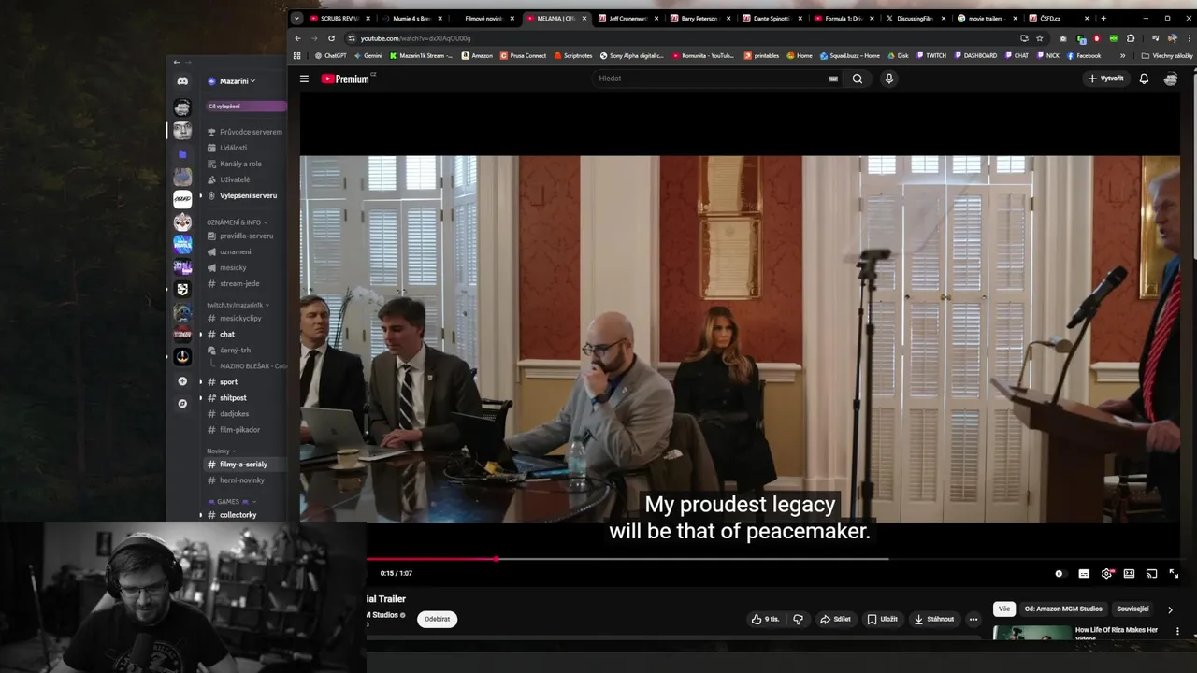Image resolution: width=1197 pixels, height=673 pixels.
Task: Select the Vše filter chip
Action: (1003, 609)
